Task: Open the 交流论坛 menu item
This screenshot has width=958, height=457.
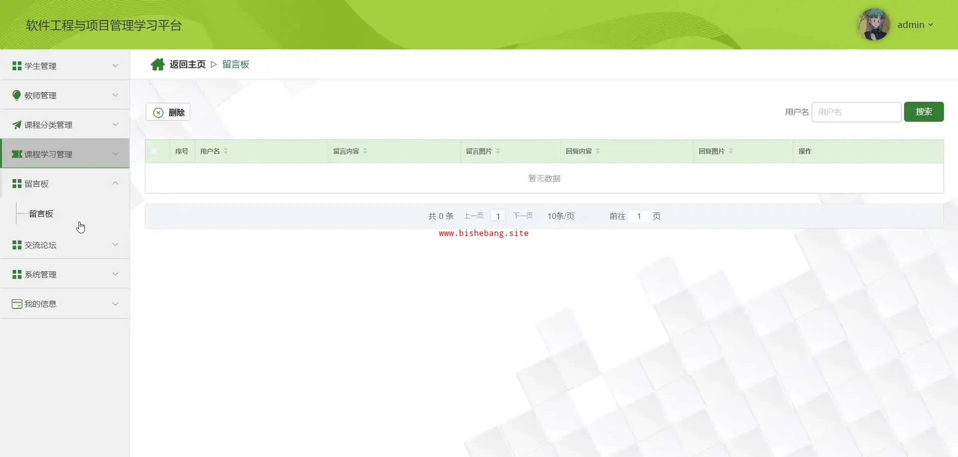Action: coord(65,244)
